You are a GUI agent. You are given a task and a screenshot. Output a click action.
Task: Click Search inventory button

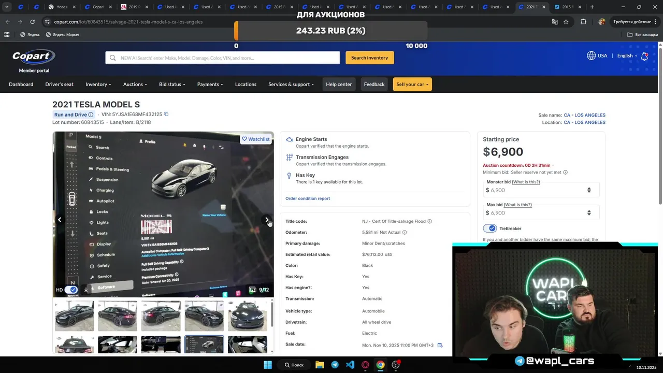pos(370,58)
